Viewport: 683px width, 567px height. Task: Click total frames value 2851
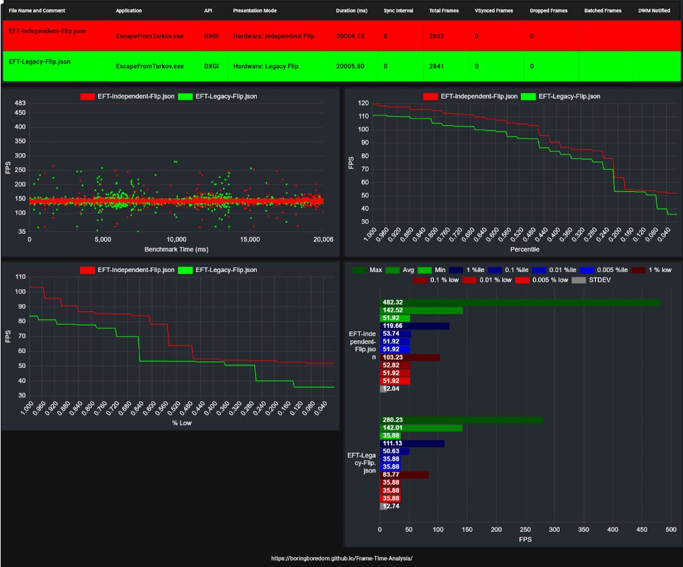437,36
